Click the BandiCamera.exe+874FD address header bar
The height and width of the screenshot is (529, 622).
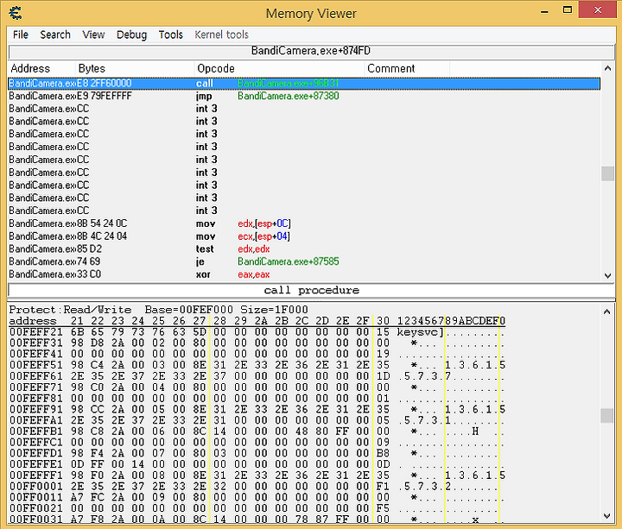311,51
